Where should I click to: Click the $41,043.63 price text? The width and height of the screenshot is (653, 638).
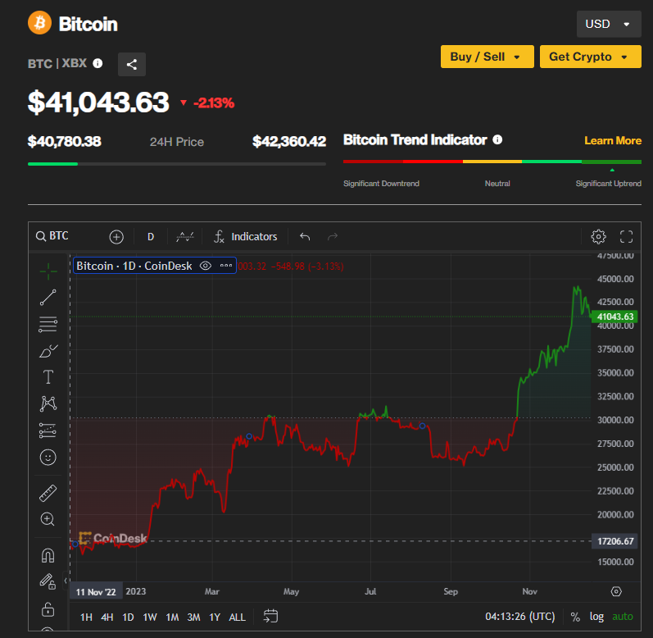[x=98, y=103]
